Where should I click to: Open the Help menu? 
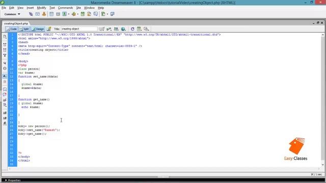click(x=101, y=8)
